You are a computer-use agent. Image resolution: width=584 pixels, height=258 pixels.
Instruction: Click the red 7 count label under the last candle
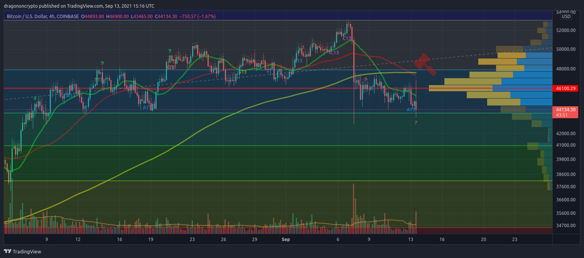click(416, 123)
